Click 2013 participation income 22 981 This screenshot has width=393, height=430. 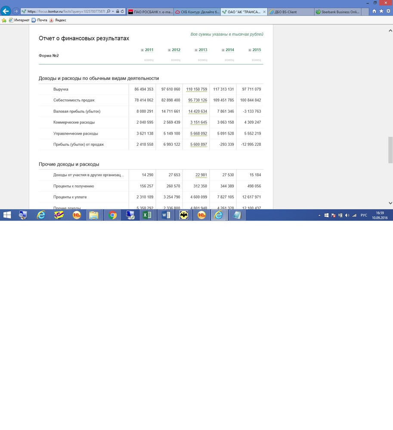click(x=201, y=175)
